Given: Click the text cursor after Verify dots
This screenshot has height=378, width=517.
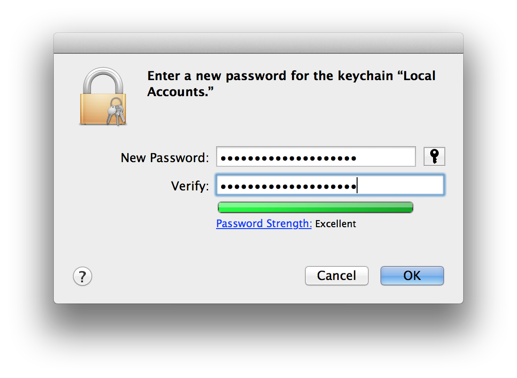Looking at the screenshot, I should coord(357,186).
